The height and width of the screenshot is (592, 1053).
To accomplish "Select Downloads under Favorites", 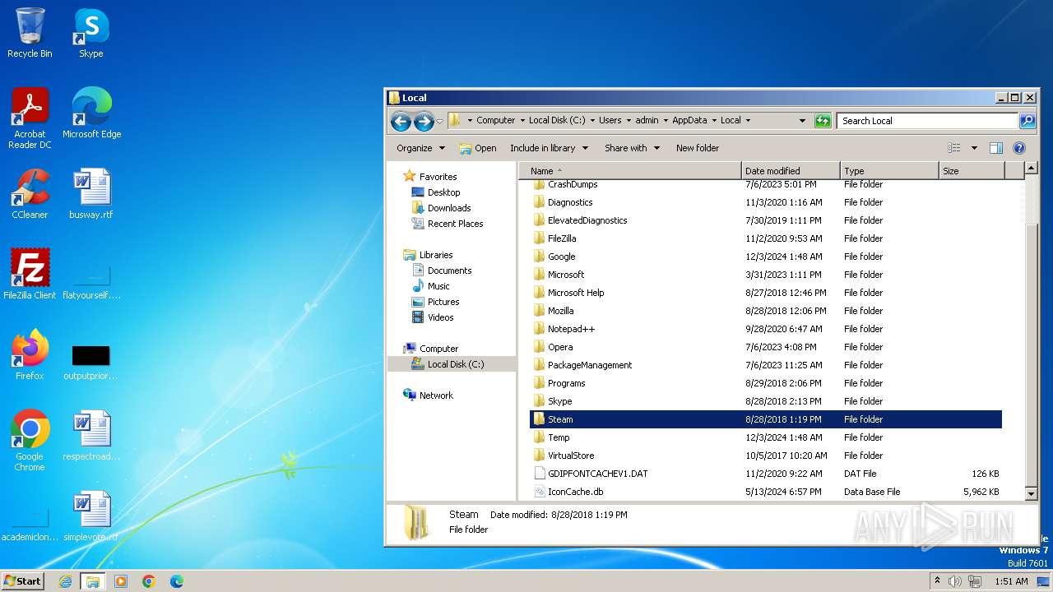I will pyautogui.click(x=449, y=208).
